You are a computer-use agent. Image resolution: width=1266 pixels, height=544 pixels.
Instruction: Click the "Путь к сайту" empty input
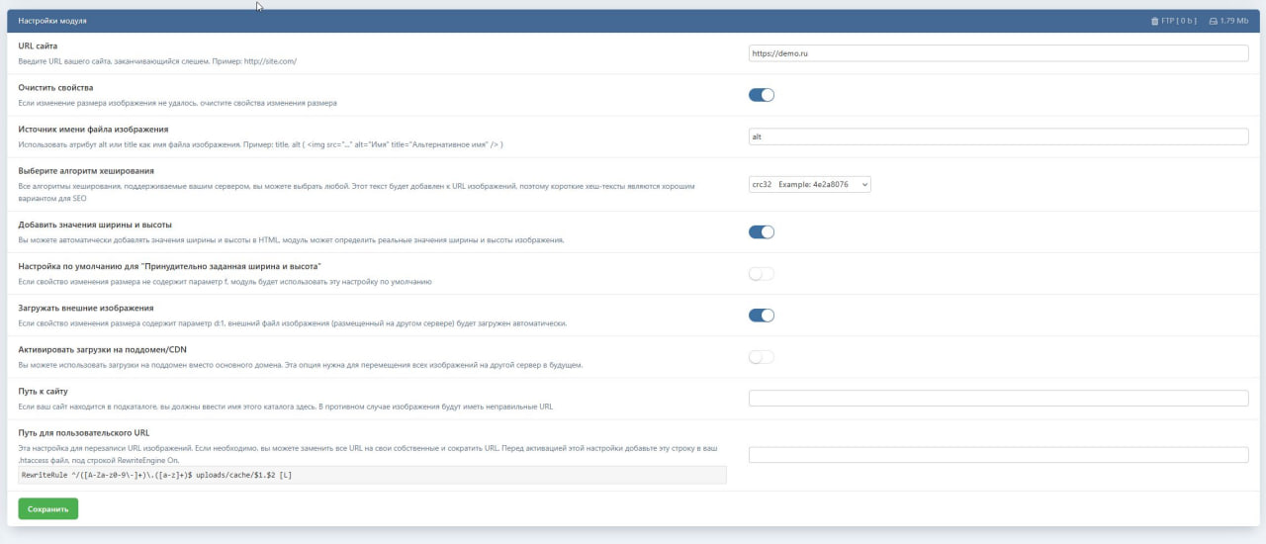point(998,399)
